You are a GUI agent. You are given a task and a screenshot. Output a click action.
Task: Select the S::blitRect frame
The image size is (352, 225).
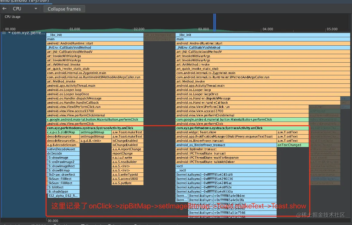click(64, 187)
